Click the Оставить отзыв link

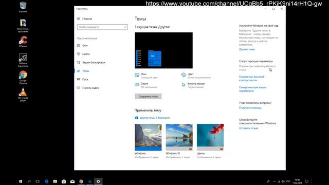(x=248, y=128)
